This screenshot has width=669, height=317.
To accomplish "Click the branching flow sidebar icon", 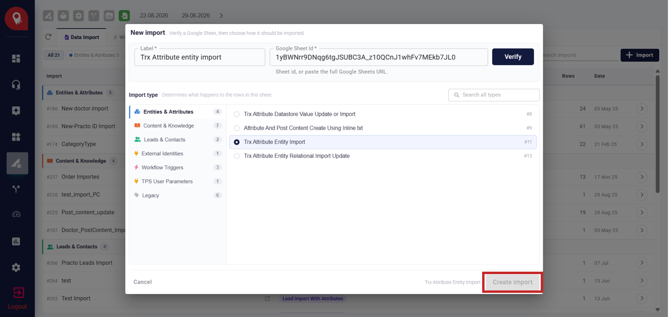I will (x=16, y=189).
